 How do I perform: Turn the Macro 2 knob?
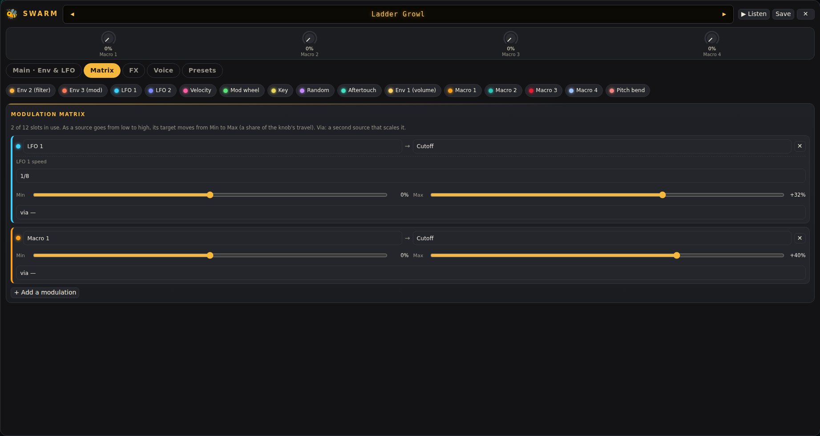point(309,39)
